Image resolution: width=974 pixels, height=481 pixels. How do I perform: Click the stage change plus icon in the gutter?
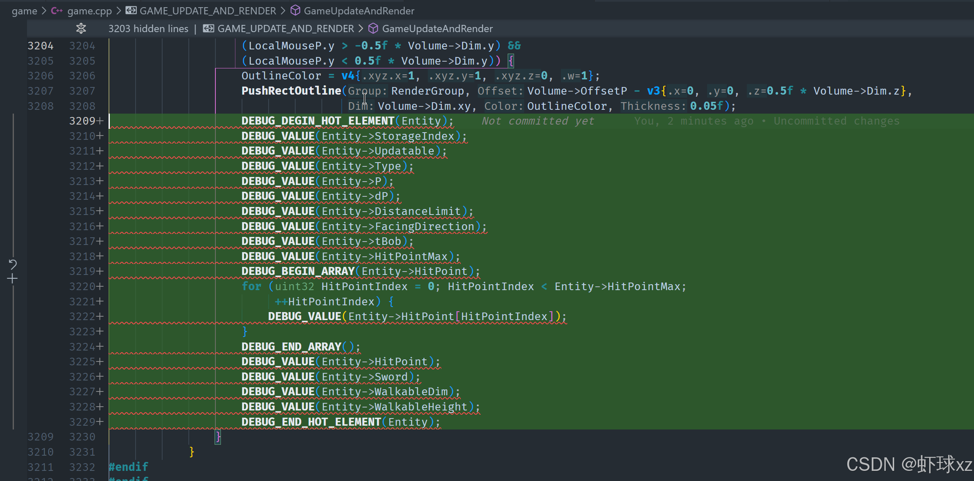(x=13, y=278)
